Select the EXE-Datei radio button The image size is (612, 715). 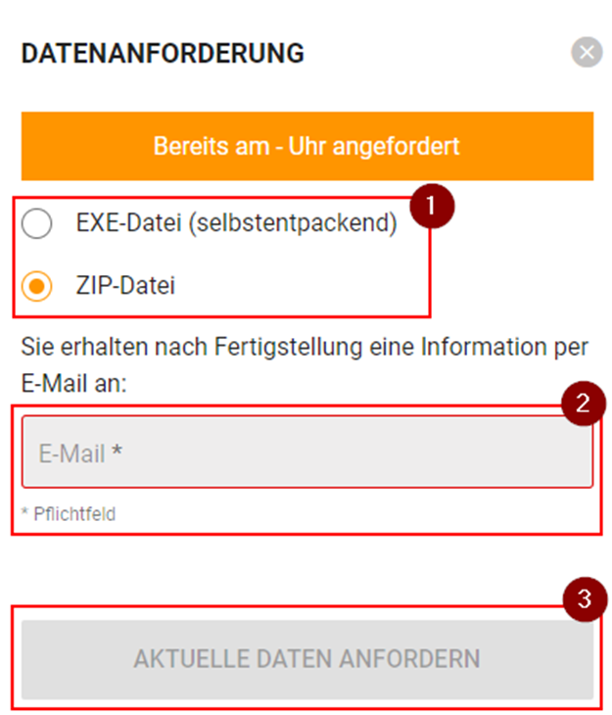(36, 224)
